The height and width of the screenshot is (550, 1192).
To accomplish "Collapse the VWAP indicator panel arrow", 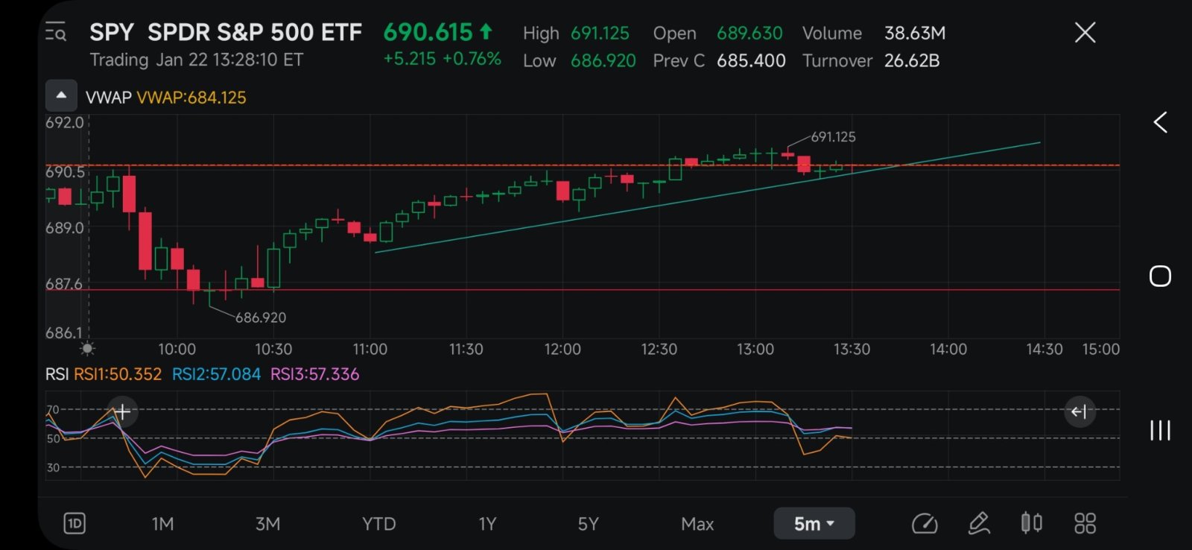I will [61, 95].
